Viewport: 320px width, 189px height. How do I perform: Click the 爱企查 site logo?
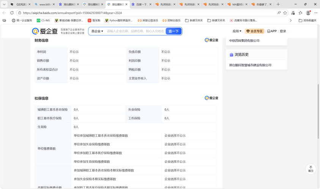tap(45, 31)
